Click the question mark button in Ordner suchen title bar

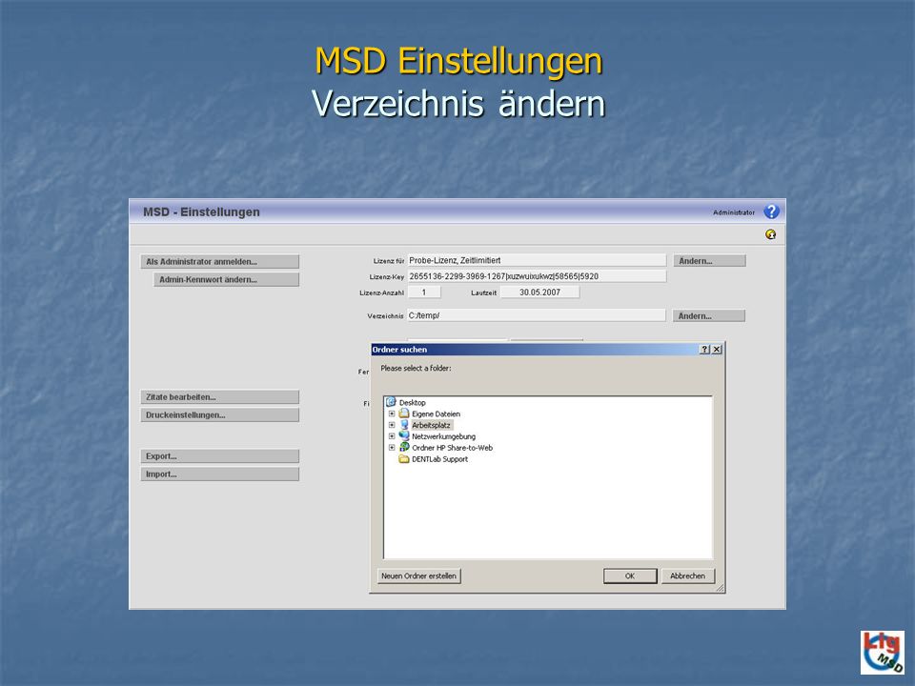click(705, 350)
